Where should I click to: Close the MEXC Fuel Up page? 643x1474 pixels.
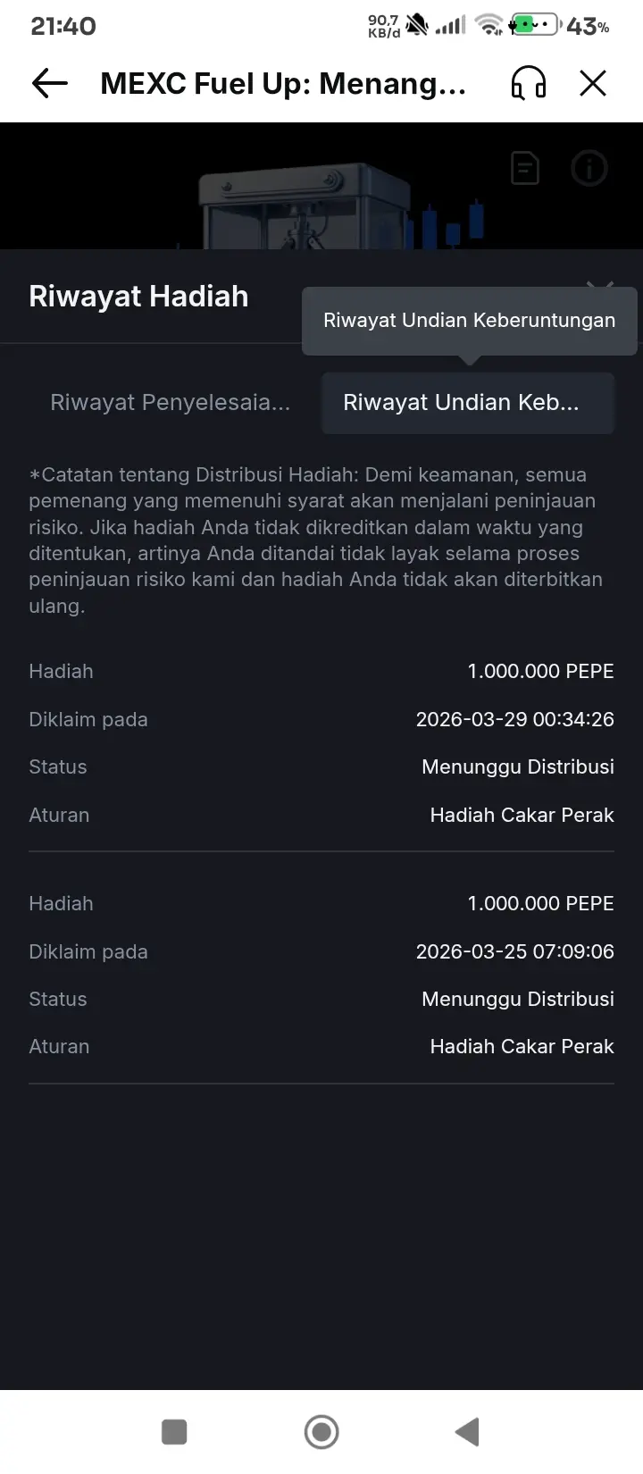click(x=593, y=84)
